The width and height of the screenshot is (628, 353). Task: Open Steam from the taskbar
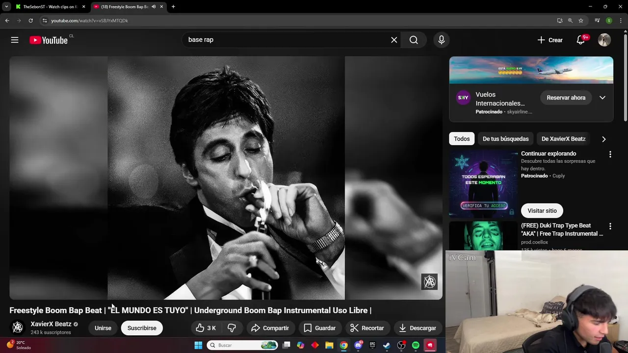pyautogui.click(x=387, y=345)
